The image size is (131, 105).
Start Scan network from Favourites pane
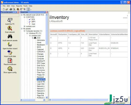(10, 28)
